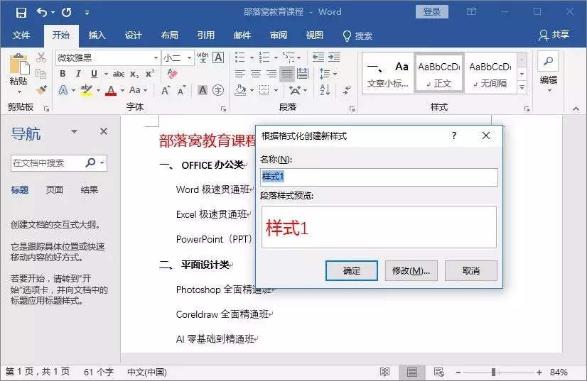Click the Save icon in quick access toolbar

pos(21,12)
